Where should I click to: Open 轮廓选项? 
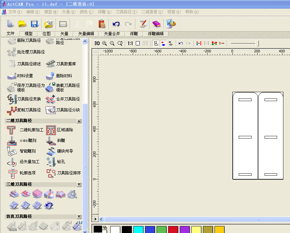[22, 173]
